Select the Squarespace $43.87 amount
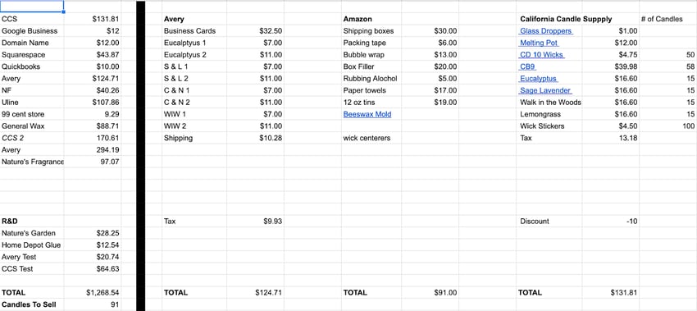697x311 pixels. point(93,55)
